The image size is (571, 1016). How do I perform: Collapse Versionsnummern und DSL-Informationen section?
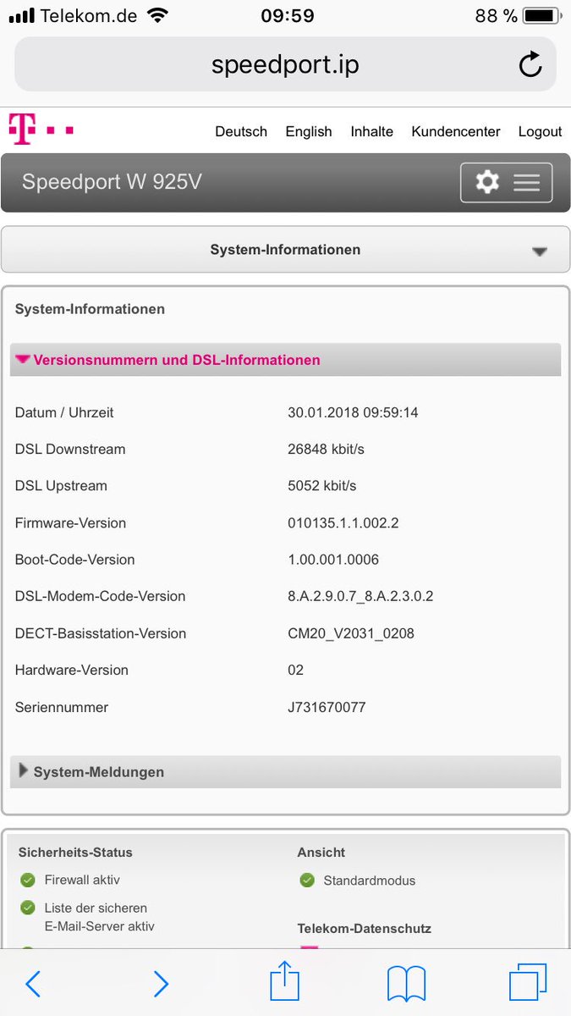[x=285, y=360]
